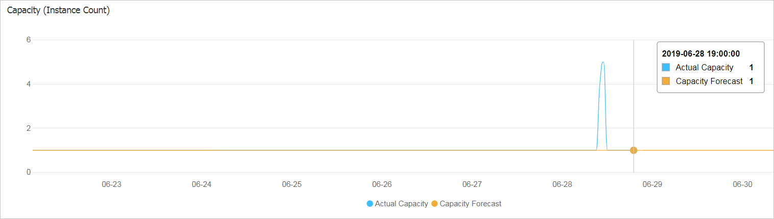Click the 06-27 date label on x-axis
The height and width of the screenshot is (219, 774).
[x=472, y=184]
